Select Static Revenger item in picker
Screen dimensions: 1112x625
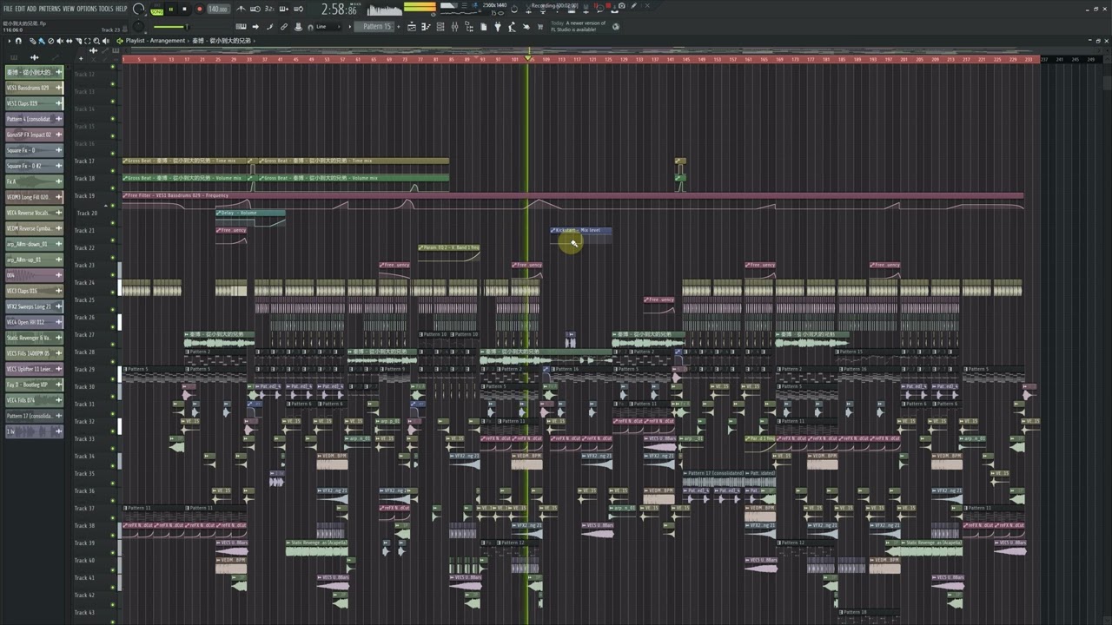coord(34,338)
